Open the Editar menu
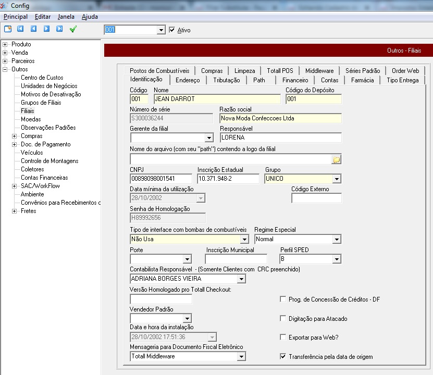Screen dimensions: 433x375 (x=43, y=17)
